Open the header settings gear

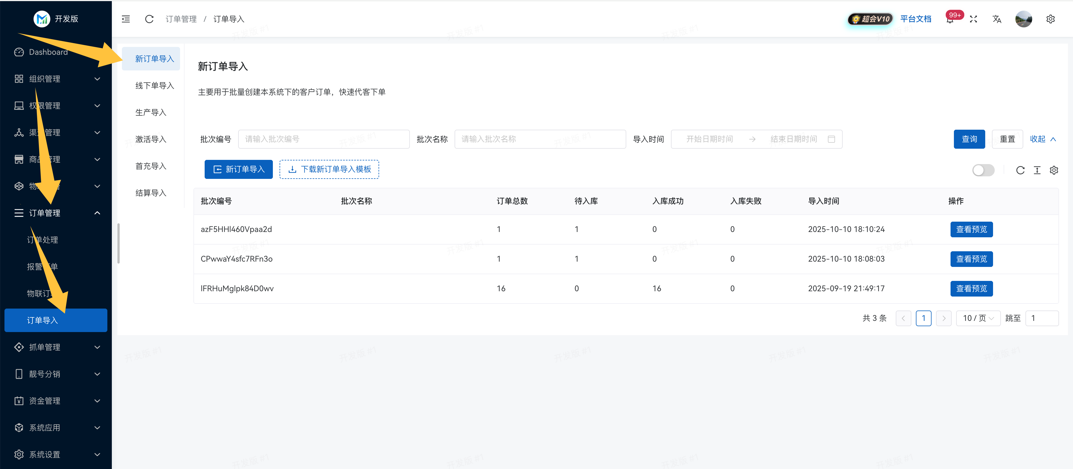point(1050,19)
